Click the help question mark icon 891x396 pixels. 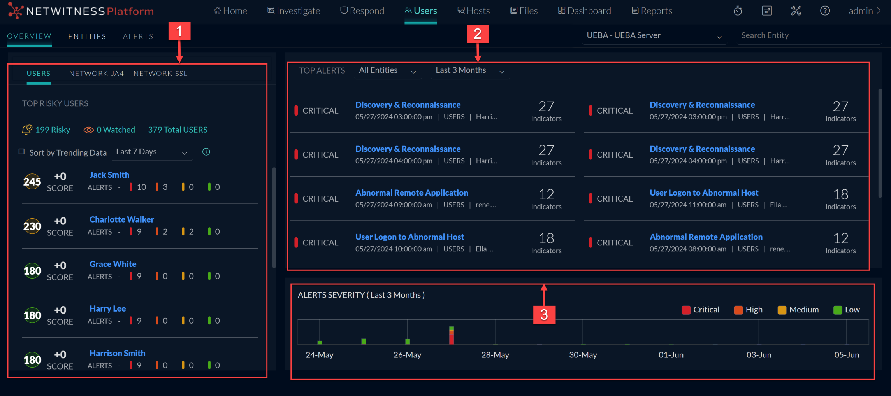coord(825,11)
